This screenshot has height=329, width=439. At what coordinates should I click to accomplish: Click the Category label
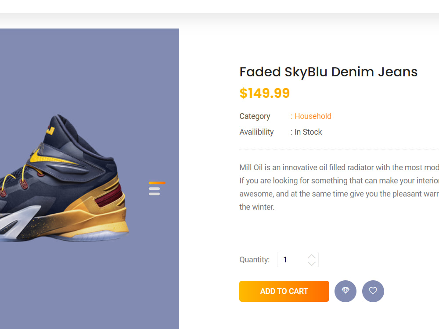click(x=255, y=116)
